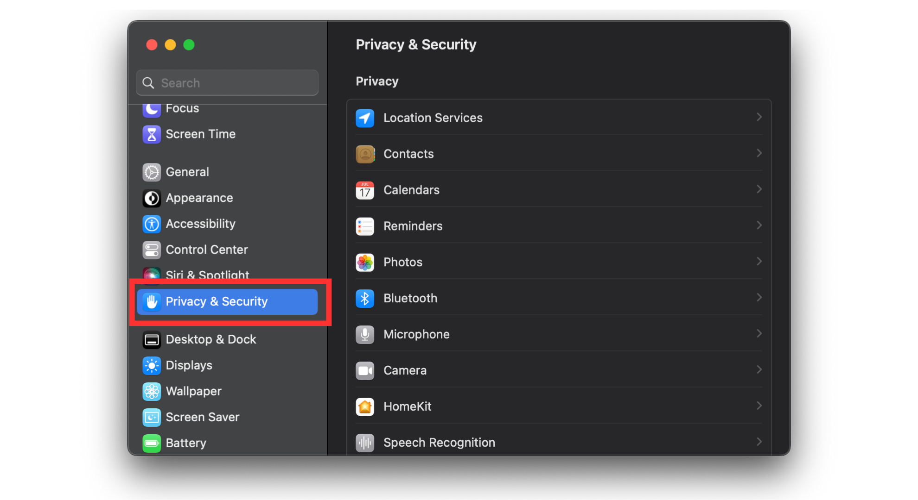Click the Photos flower icon

pos(365,262)
